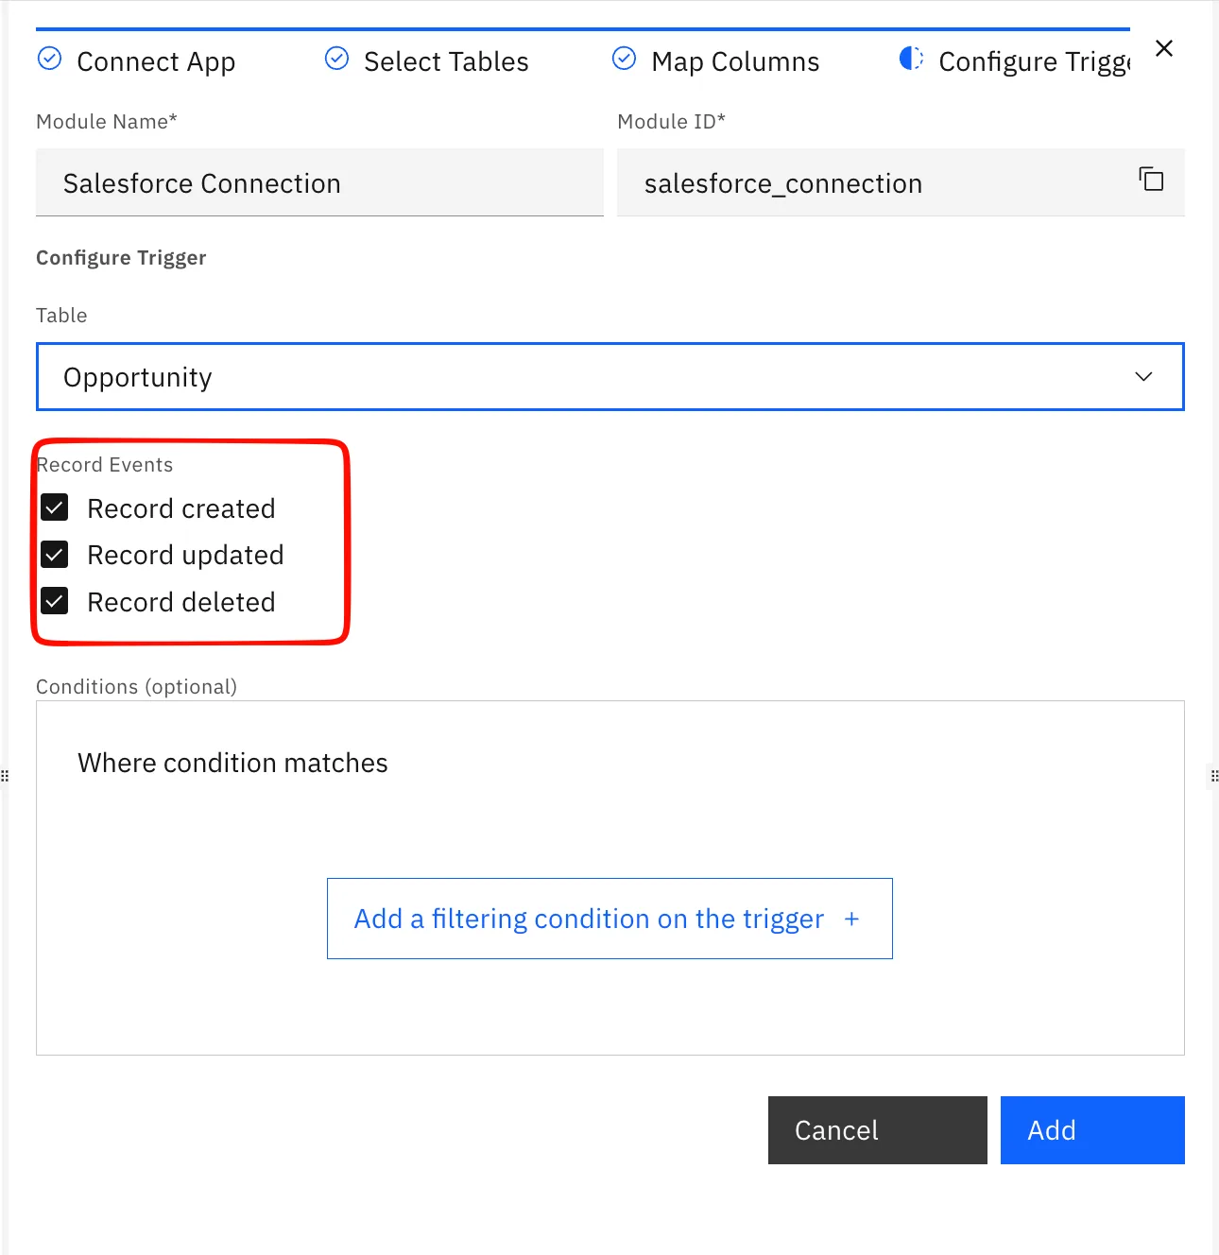Click the right edge drag handle icon

(x=1214, y=776)
